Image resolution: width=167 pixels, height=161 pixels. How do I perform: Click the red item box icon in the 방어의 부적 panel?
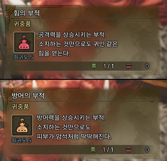[129, 149]
